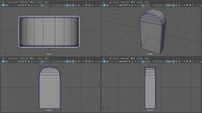Click the 表示 menu in front view panel
This screenshot has height=113, width=202.
pyautogui.click(x=32, y=59)
